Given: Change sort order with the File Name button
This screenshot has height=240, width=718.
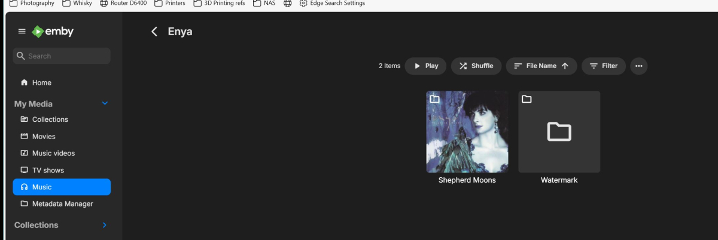Looking at the screenshot, I should [541, 66].
